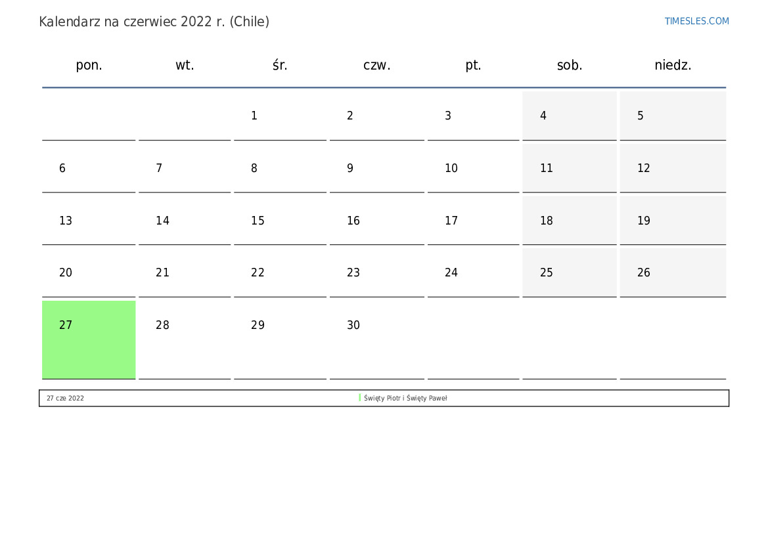Click on day 1 in the calendar
Viewport: 768px width, 543px height.
click(x=280, y=116)
